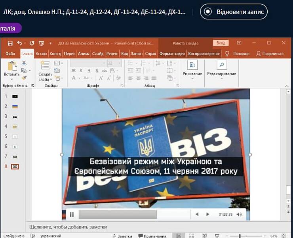The image size is (293, 238).
Task: Decrease list indent level
Action: point(130,70)
